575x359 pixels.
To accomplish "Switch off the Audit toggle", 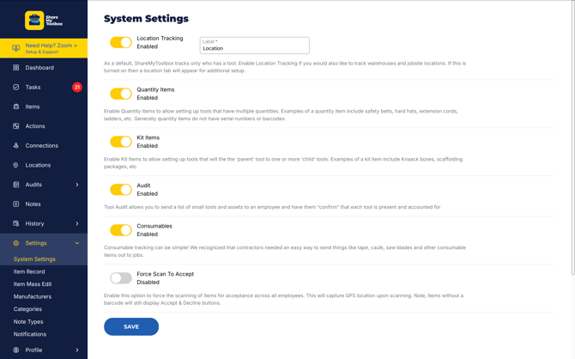I will [x=121, y=190].
